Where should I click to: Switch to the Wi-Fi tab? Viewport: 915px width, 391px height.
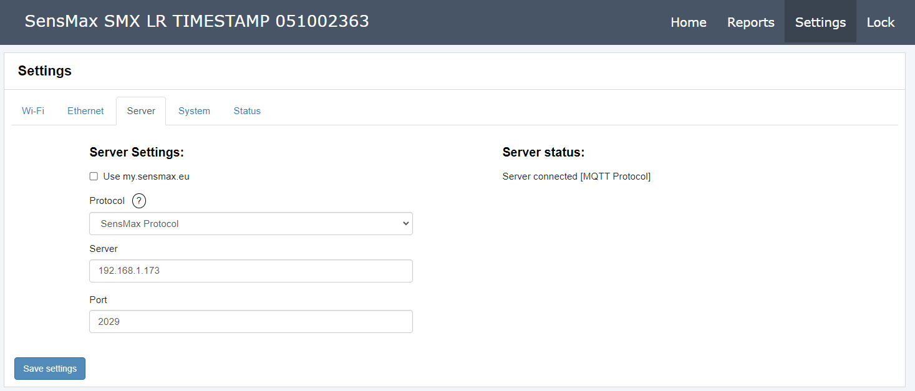coord(33,111)
